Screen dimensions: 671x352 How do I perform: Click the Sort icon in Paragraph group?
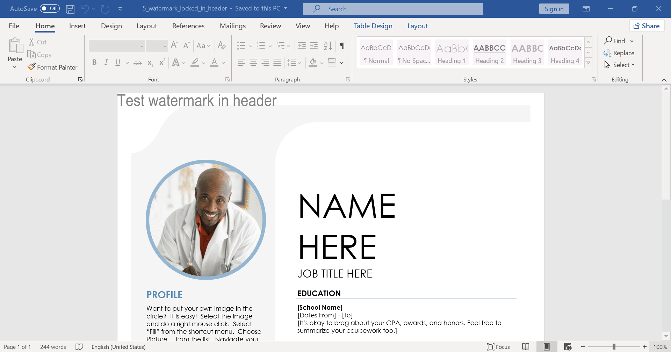click(x=328, y=45)
